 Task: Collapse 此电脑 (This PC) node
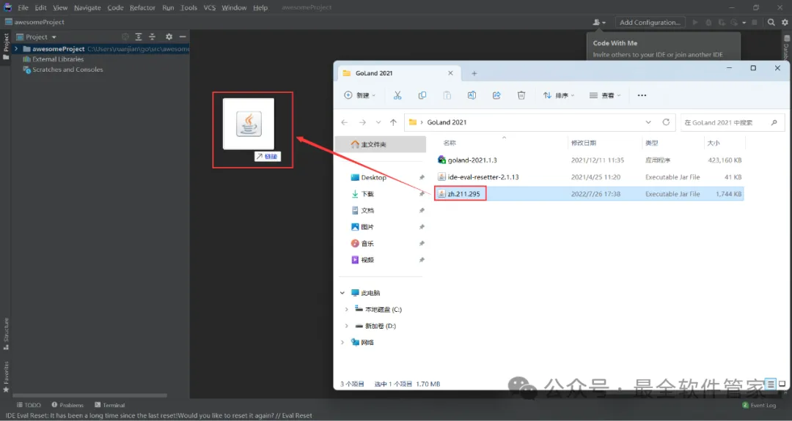[x=342, y=293]
